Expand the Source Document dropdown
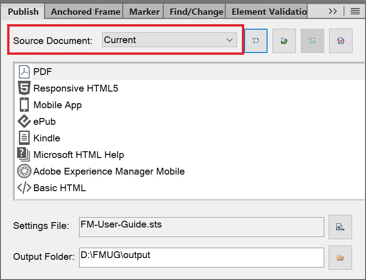The height and width of the screenshot is (280, 366). 170,40
